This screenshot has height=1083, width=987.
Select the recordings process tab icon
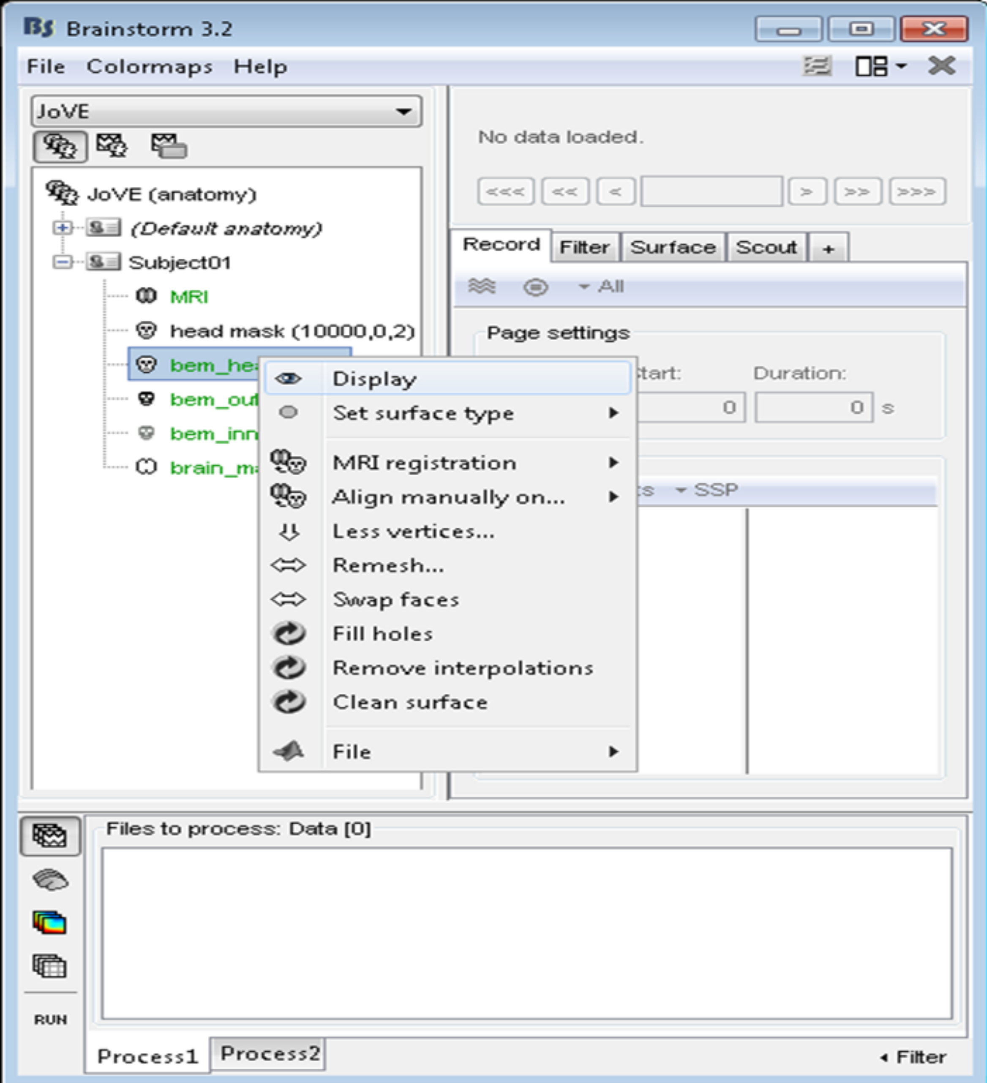[x=50, y=836]
